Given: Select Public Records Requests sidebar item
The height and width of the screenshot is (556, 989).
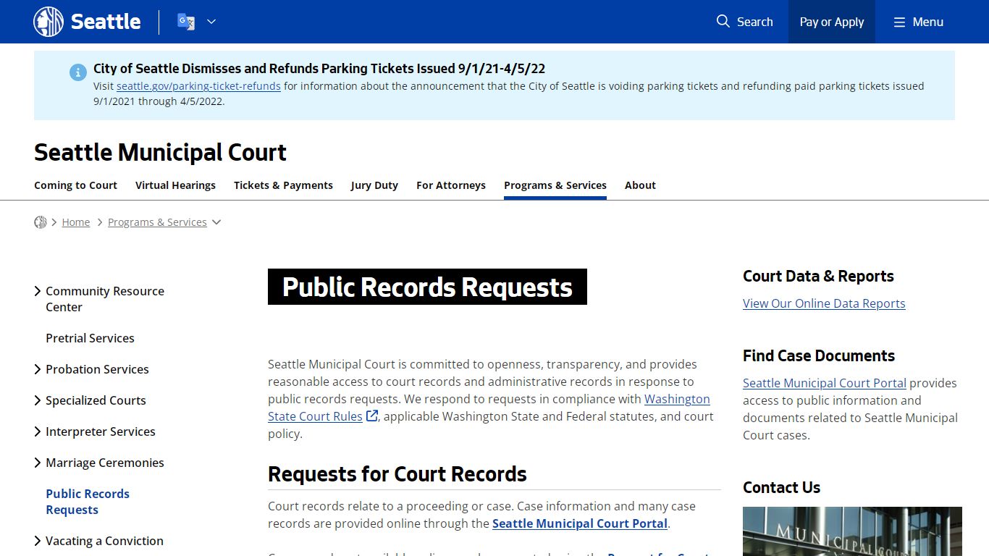Looking at the screenshot, I should coord(88,502).
